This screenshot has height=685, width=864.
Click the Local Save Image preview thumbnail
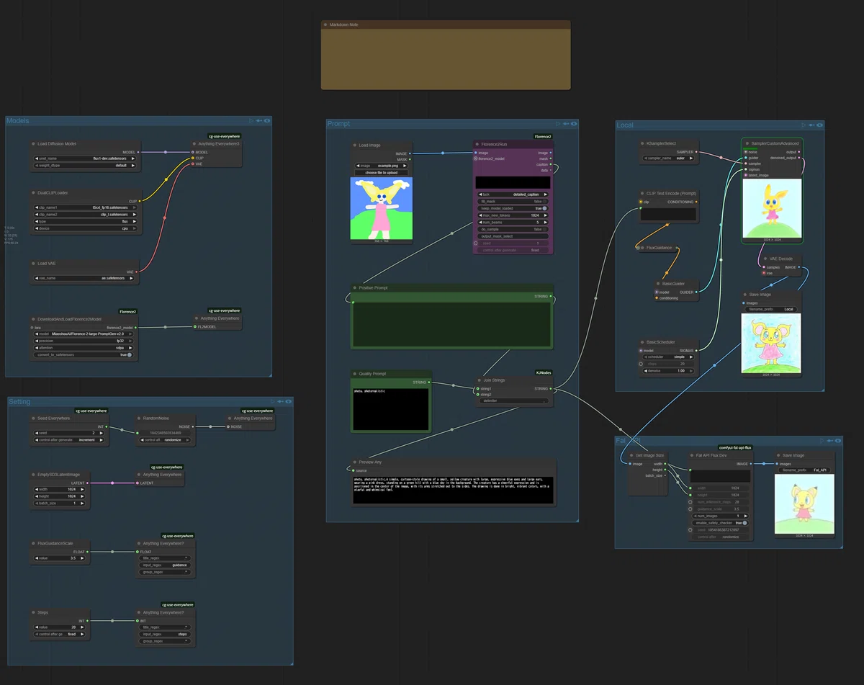[x=771, y=343]
